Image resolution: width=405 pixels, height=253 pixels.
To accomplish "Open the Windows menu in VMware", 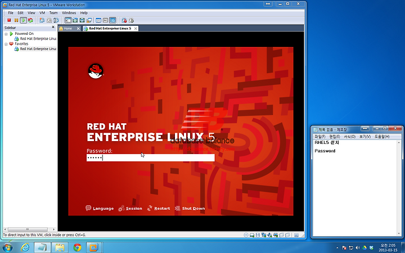I will pos(69,12).
